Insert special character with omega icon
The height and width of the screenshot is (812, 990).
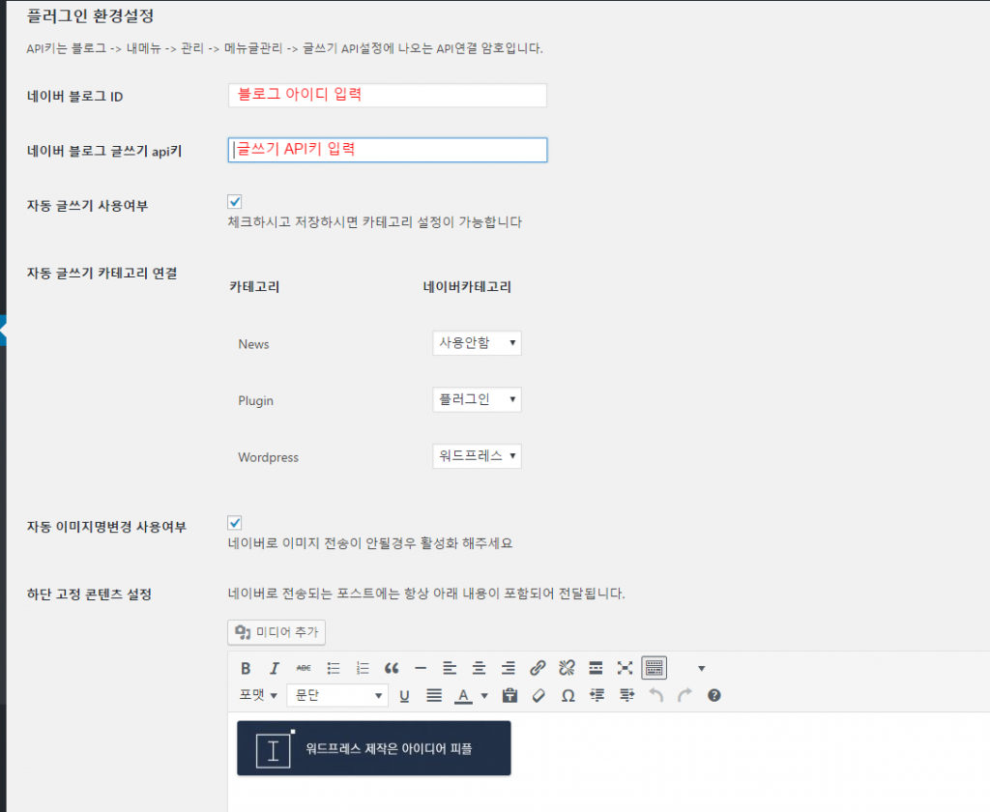568,696
